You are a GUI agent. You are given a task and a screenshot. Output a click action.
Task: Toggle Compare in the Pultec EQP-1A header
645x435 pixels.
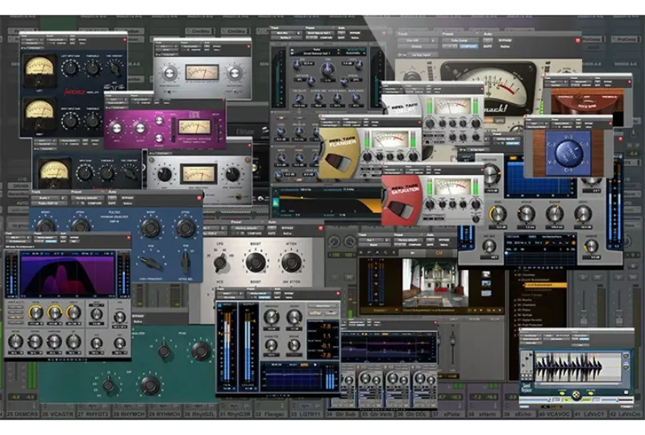pyautogui.click(x=94, y=203)
